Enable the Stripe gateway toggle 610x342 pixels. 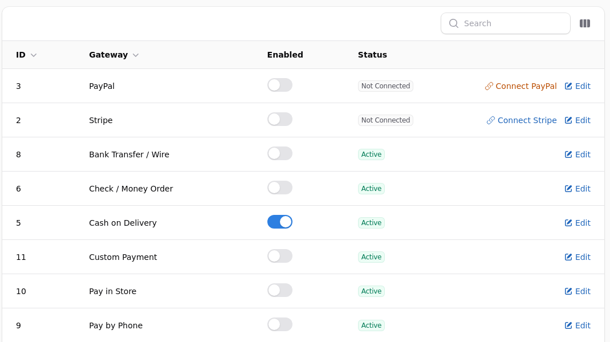tap(280, 120)
